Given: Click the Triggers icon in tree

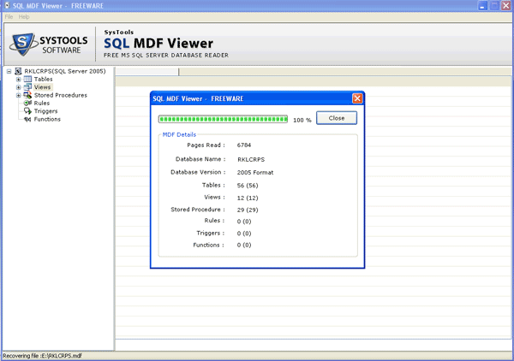Looking at the screenshot, I should tap(28, 111).
